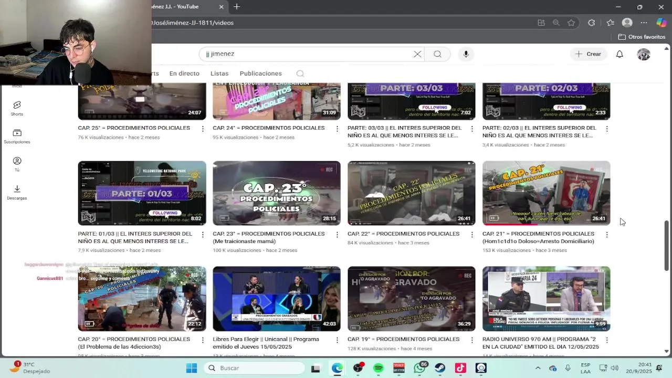Open YouTube notifications bell
The height and width of the screenshot is (378, 672).
point(619,54)
